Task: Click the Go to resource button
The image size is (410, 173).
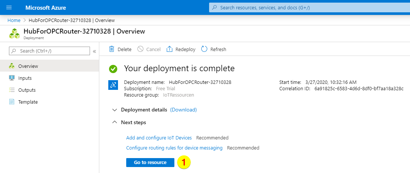Action: coord(150,163)
